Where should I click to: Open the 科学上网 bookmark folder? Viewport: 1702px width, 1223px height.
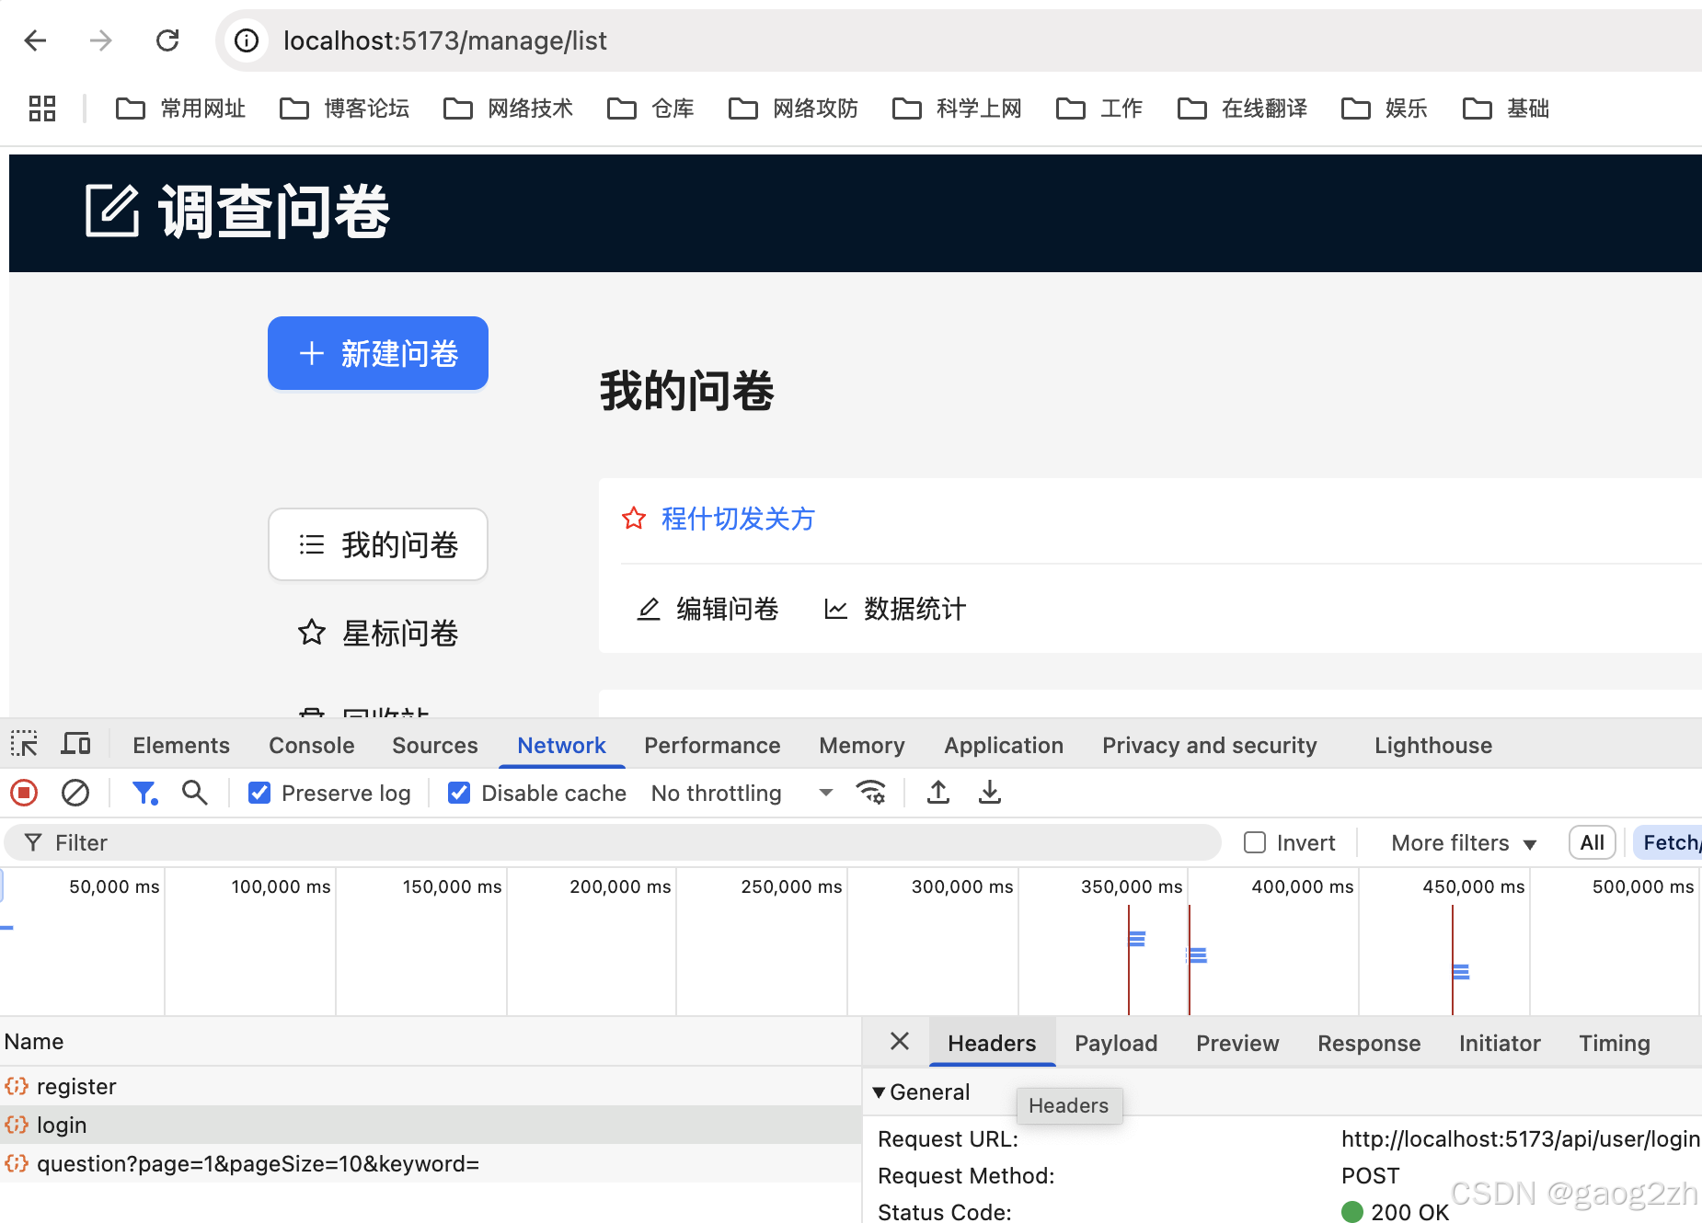tap(957, 109)
